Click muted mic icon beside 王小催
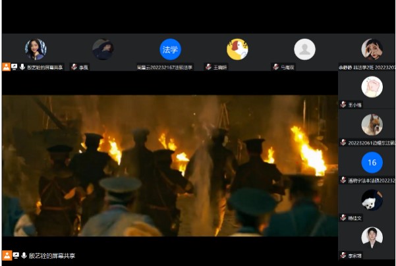The width and height of the screenshot is (396, 266). pos(343,105)
